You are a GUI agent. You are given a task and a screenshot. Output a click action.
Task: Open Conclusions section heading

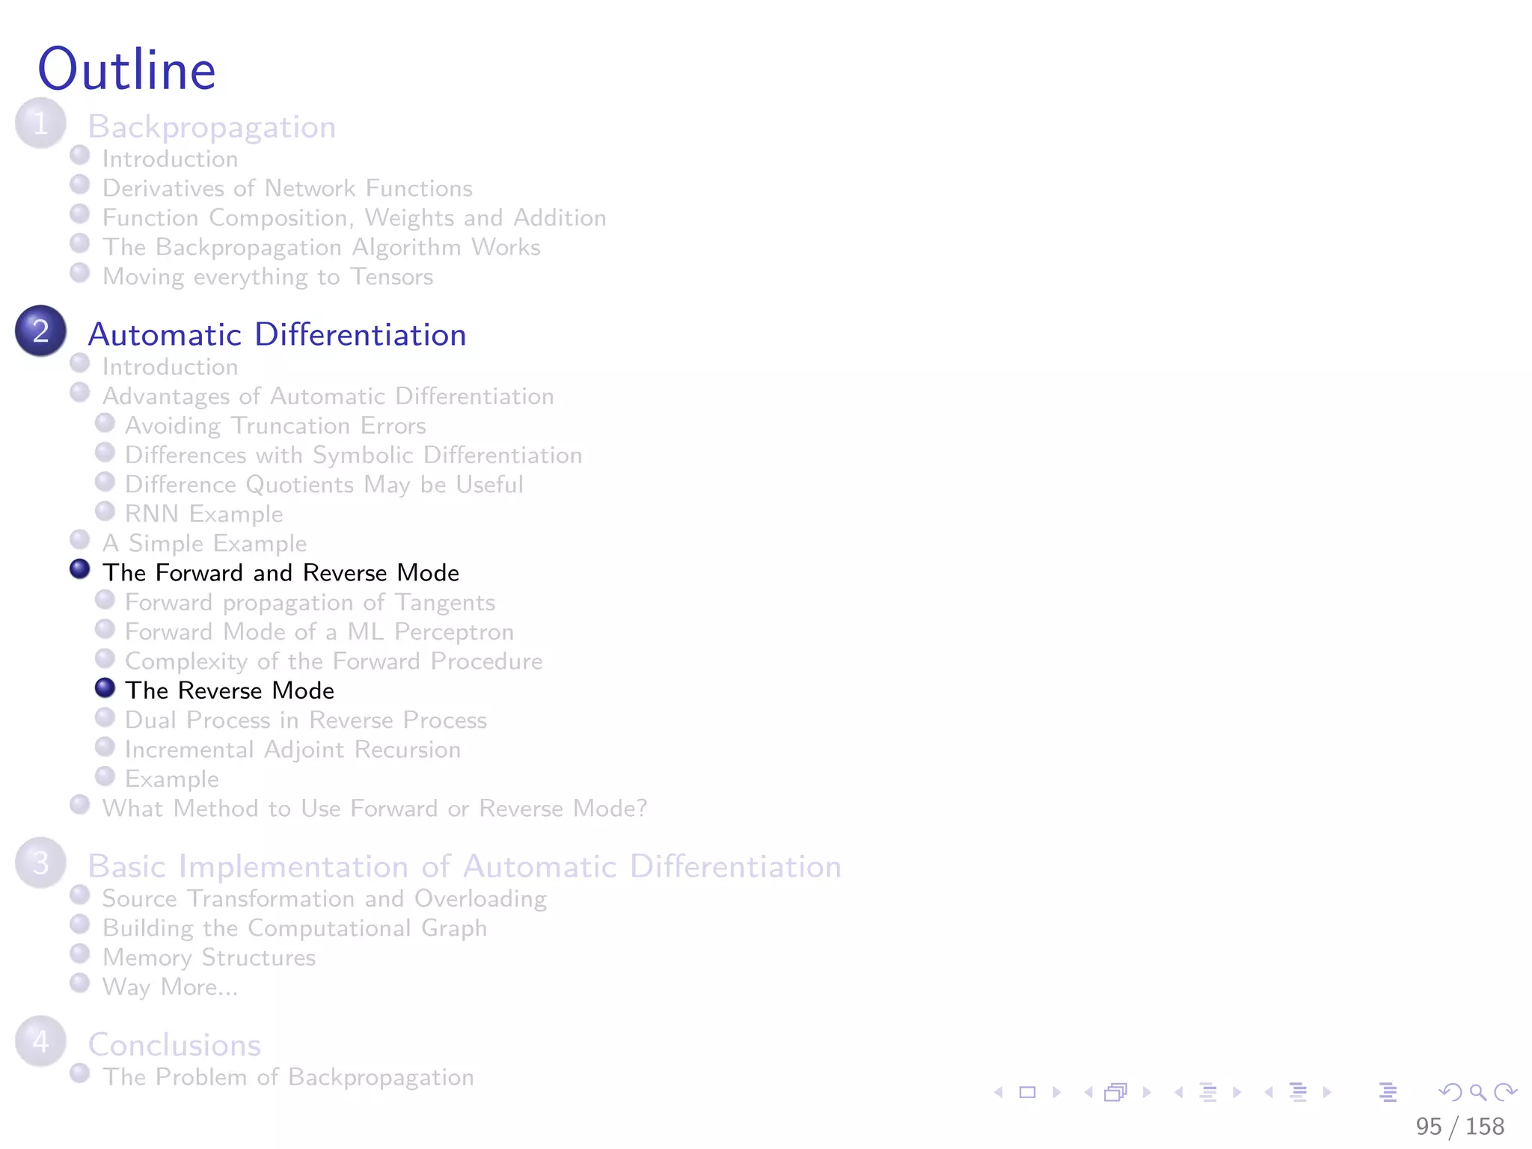tap(174, 1045)
